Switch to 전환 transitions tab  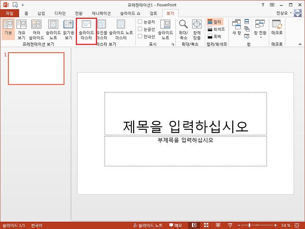pos(79,13)
